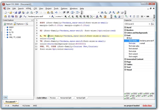Open the CSS menu
Viewport: 159px width, 110px height.
(35, 9)
